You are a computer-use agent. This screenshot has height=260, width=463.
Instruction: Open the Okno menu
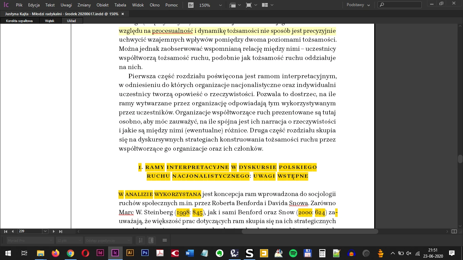click(155, 5)
